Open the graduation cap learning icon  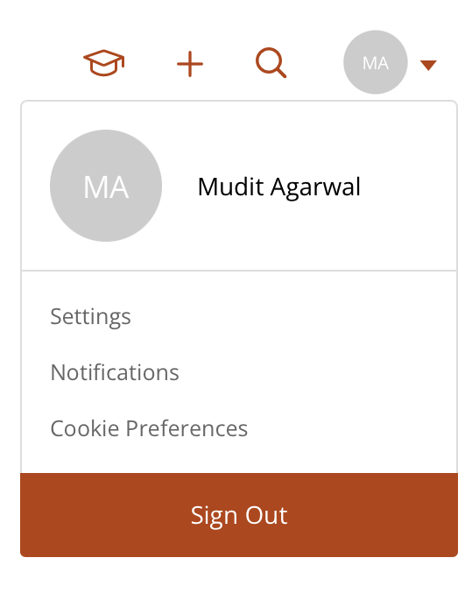[104, 63]
